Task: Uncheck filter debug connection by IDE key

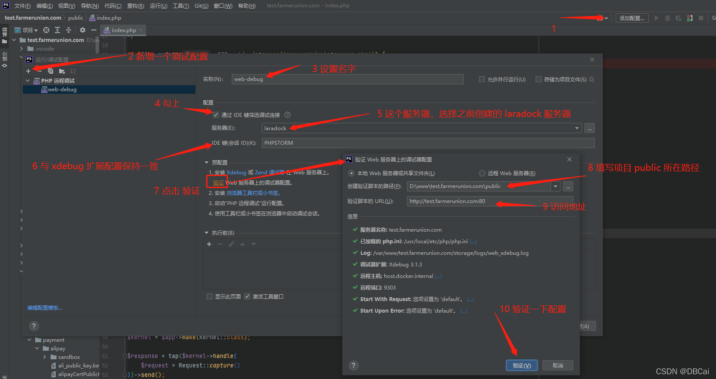Action: pyautogui.click(x=216, y=115)
